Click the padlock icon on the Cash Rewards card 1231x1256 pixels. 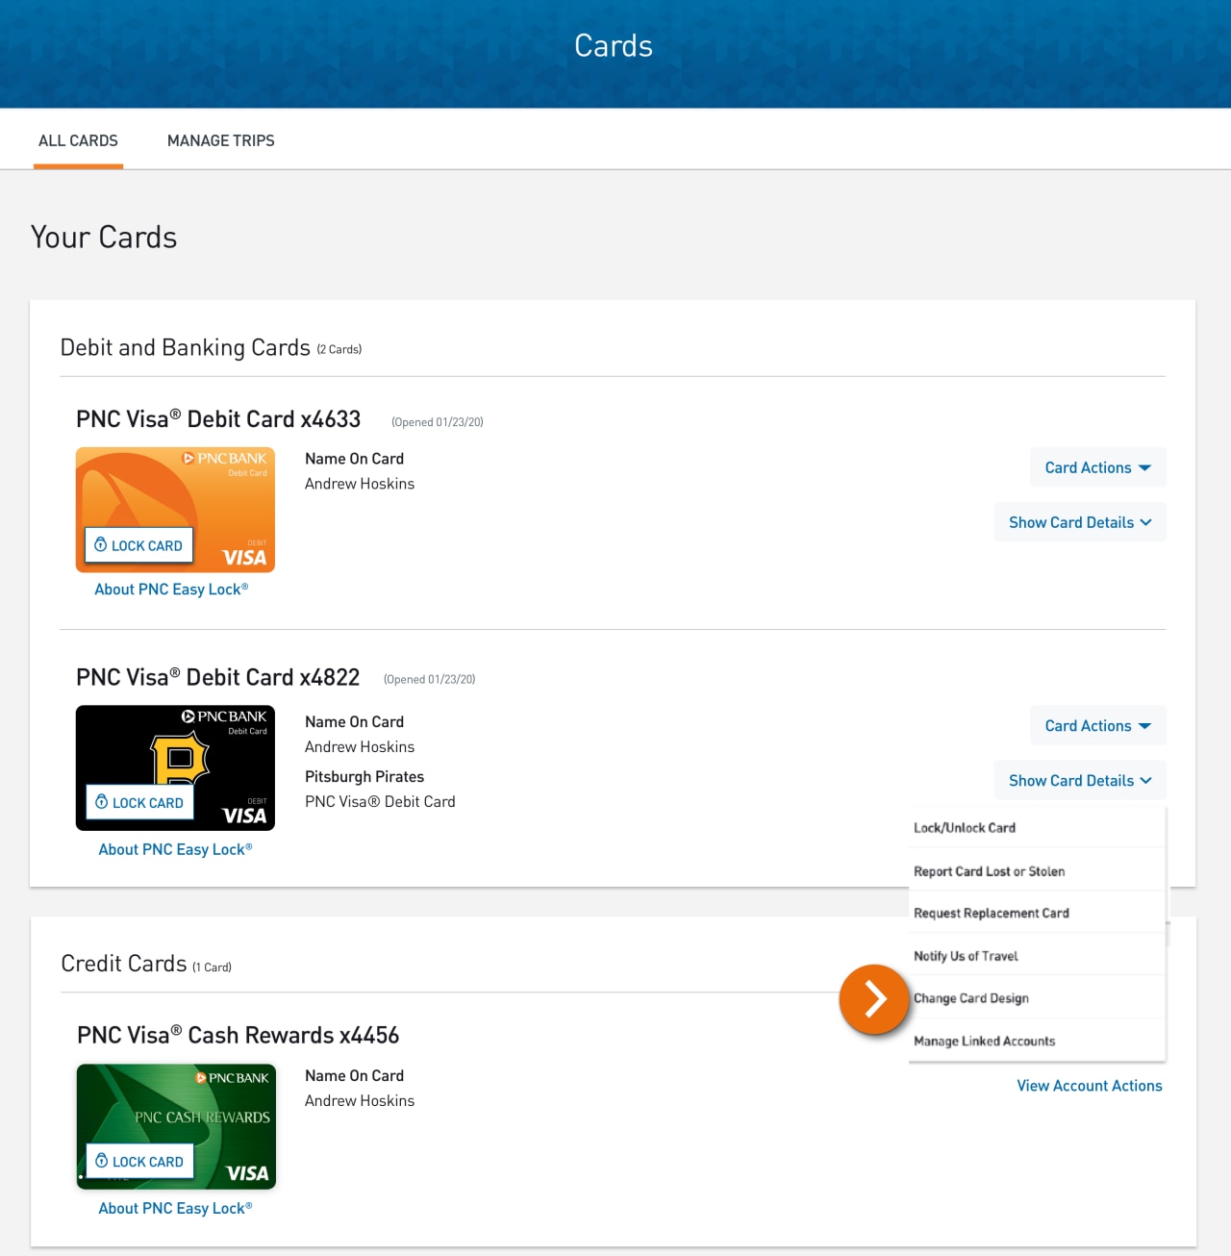pos(99,1161)
